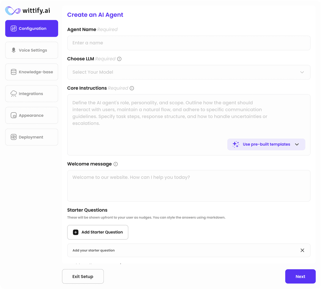Open the Select Your Model dropdown
This screenshot has width=321, height=289.
coord(189,72)
